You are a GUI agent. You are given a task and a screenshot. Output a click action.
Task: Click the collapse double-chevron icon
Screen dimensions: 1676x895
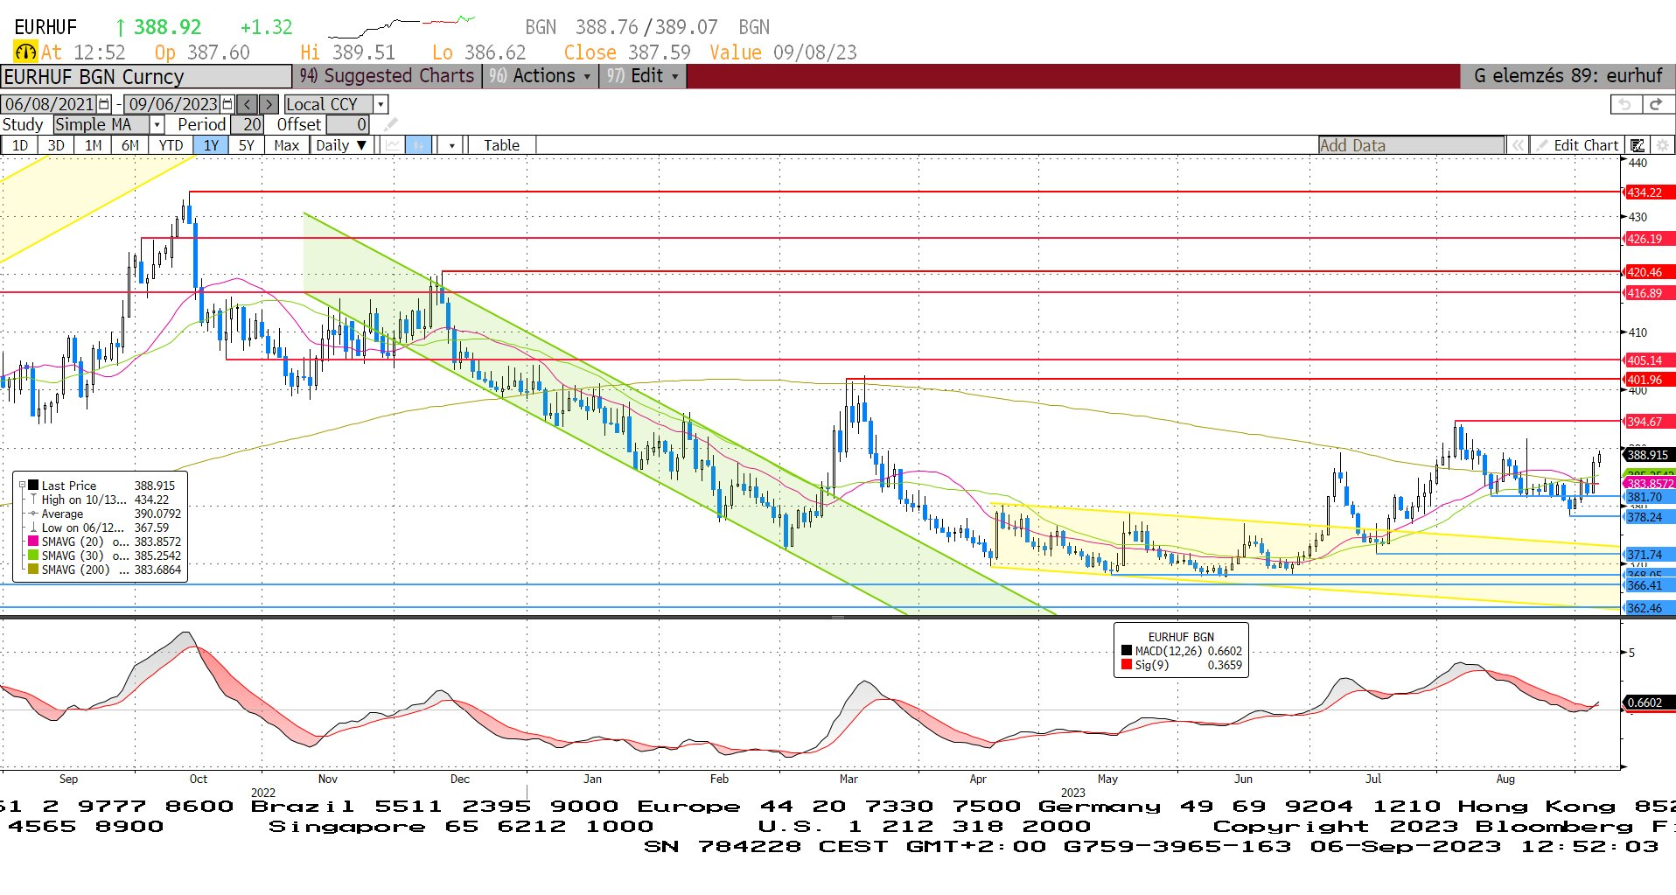coord(1518,145)
